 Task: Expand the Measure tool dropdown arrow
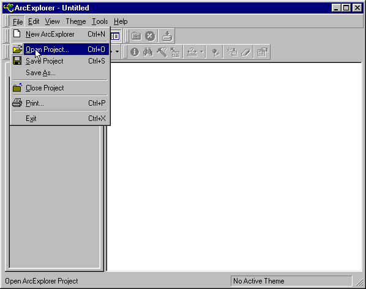(x=202, y=52)
